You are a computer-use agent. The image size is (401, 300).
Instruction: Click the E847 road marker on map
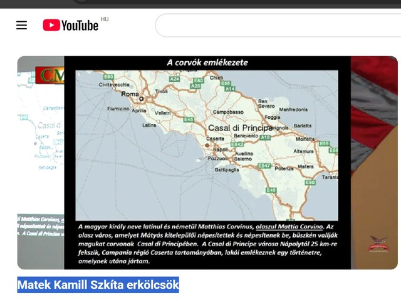pos(265,166)
